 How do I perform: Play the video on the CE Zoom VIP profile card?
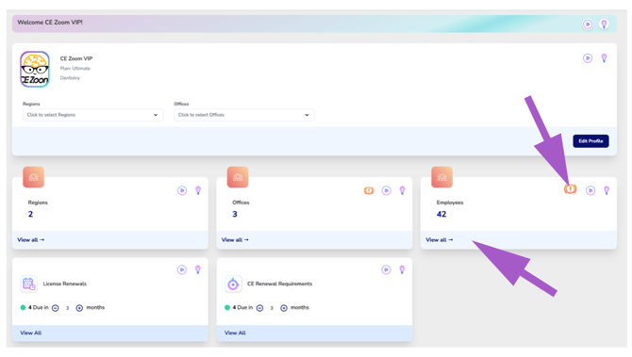click(588, 58)
